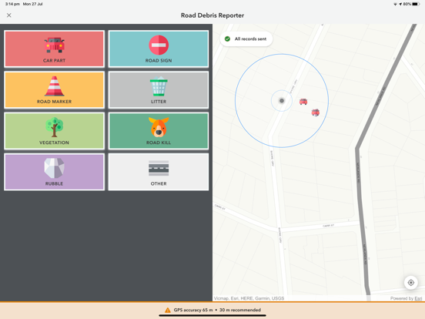425x319 pixels.
Task: Tap the lower red car marker on map
Action: 315,112
